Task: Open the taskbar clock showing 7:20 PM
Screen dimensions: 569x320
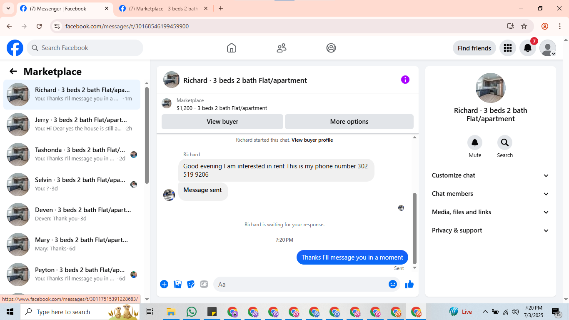Action: pos(534,311)
